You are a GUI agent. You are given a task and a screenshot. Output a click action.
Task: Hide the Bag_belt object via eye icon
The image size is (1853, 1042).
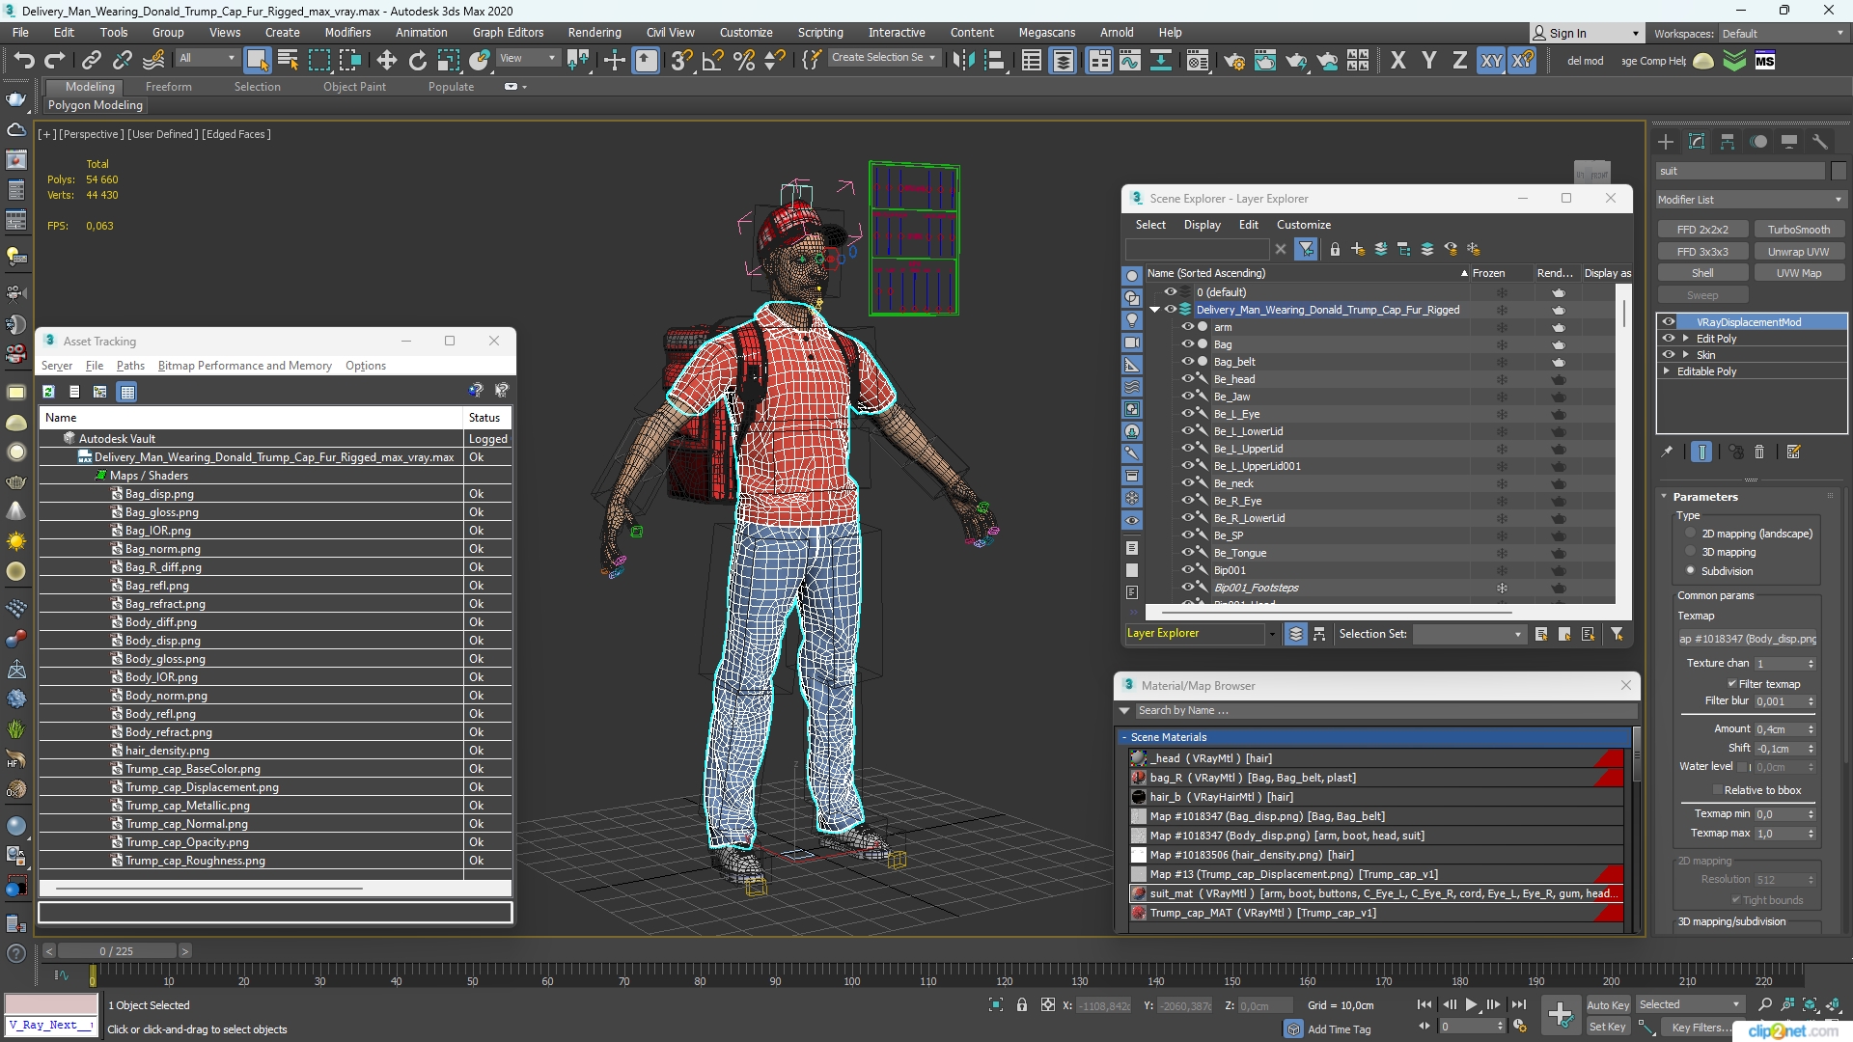pyautogui.click(x=1188, y=361)
